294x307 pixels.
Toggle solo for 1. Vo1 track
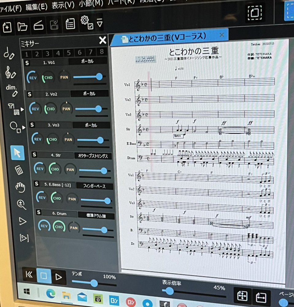(27, 63)
